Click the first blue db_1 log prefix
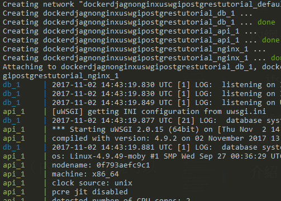Viewport: 281px width, 201px height. (x=12, y=85)
